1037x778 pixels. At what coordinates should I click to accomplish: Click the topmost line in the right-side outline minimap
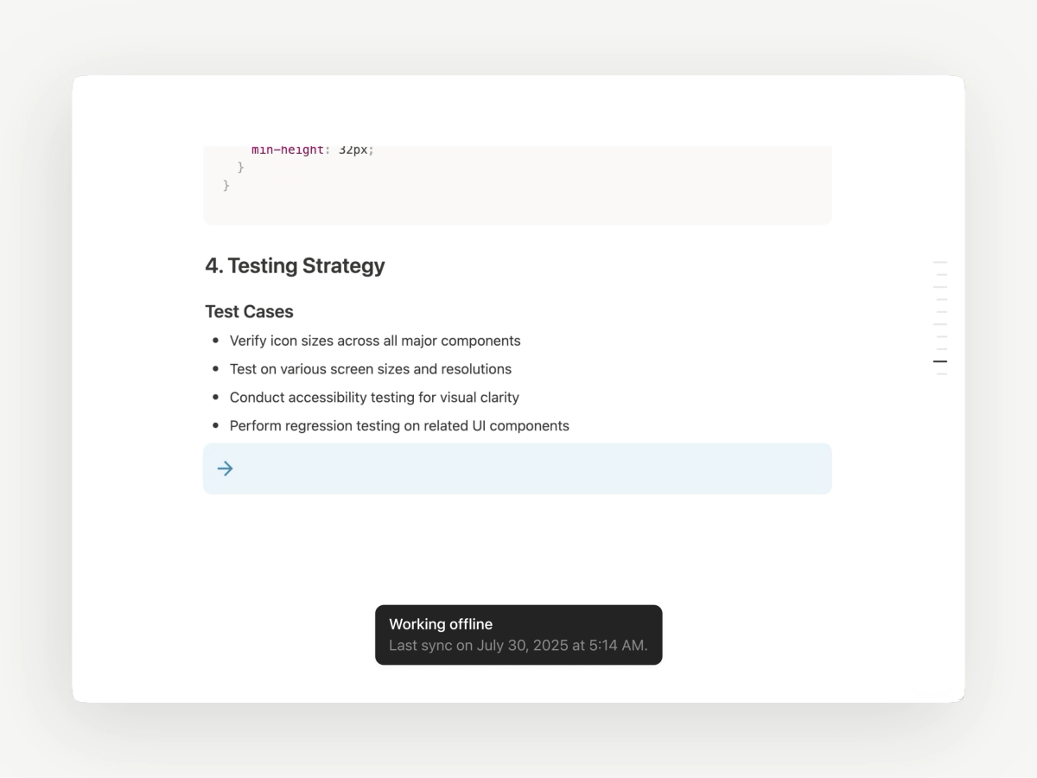[x=940, y=262]
